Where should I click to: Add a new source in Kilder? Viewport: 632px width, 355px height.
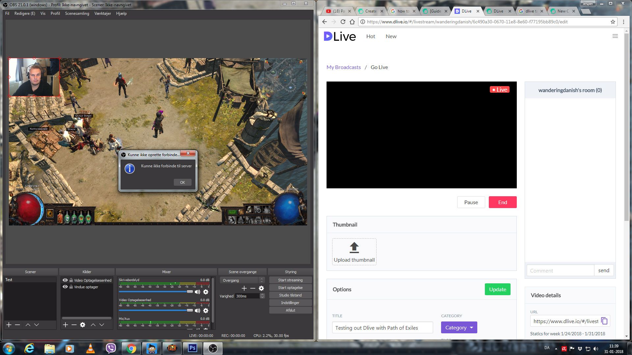[66, 325]
